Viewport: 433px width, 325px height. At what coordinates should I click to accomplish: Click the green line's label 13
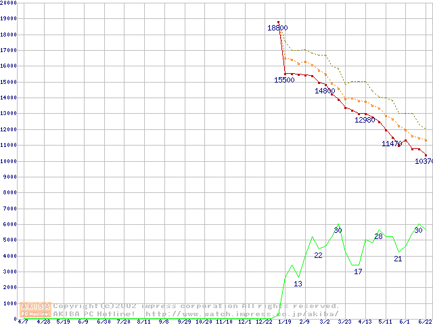tap(298, 284)
